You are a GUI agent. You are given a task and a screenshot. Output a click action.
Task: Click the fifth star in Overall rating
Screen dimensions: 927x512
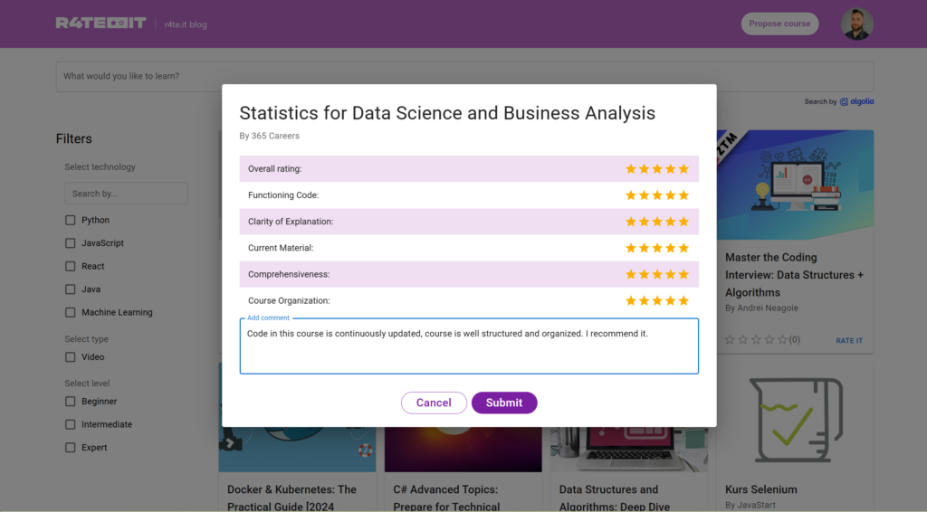click(683, 169)
